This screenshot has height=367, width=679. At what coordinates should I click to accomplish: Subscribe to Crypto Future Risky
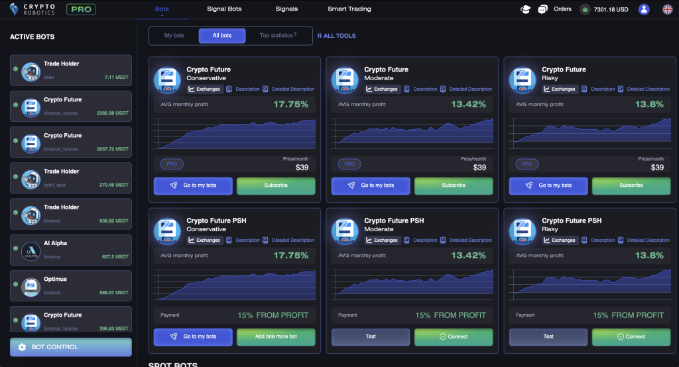click(631, 185)
